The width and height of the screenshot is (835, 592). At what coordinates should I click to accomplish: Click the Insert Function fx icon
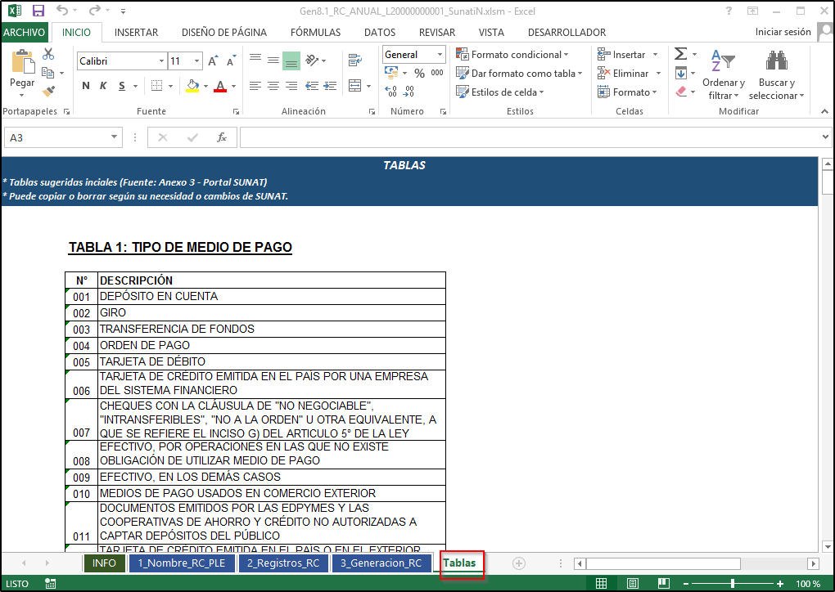(221, 137)
